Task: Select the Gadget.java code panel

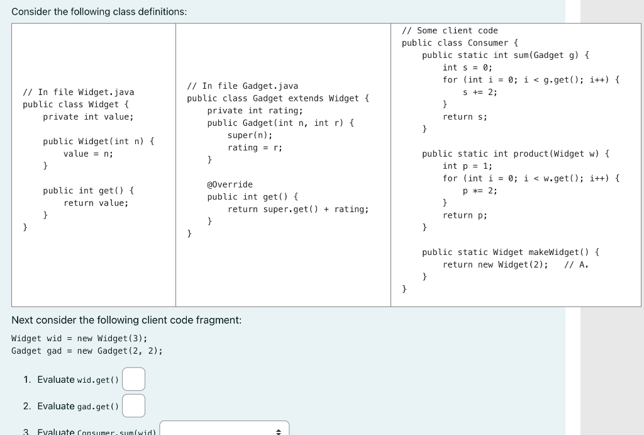Action: click(x=282, y=164)
